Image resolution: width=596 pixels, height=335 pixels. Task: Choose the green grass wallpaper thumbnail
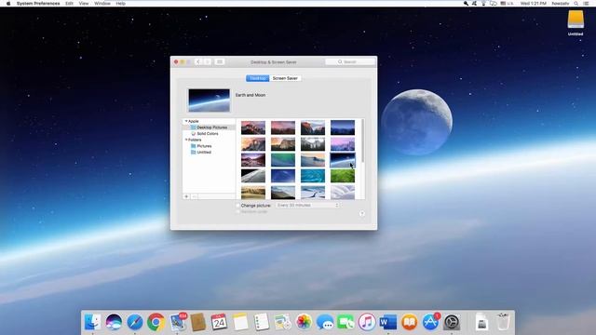point(343,176)
